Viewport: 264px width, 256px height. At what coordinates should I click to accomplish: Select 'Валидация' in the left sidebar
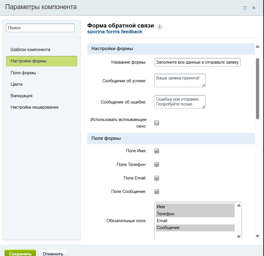click(x=22, y=96)
